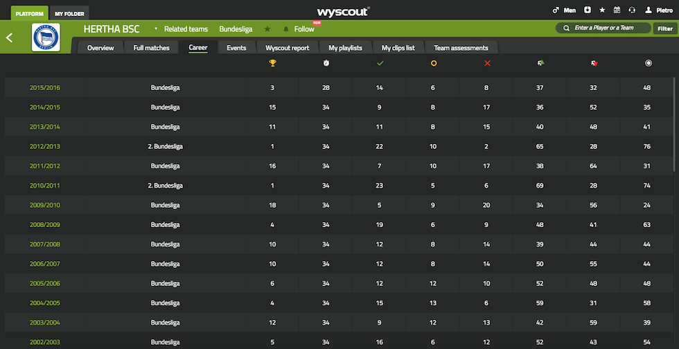Switch to the Full matches tab
Screen dimensions: 679x349
151,48
